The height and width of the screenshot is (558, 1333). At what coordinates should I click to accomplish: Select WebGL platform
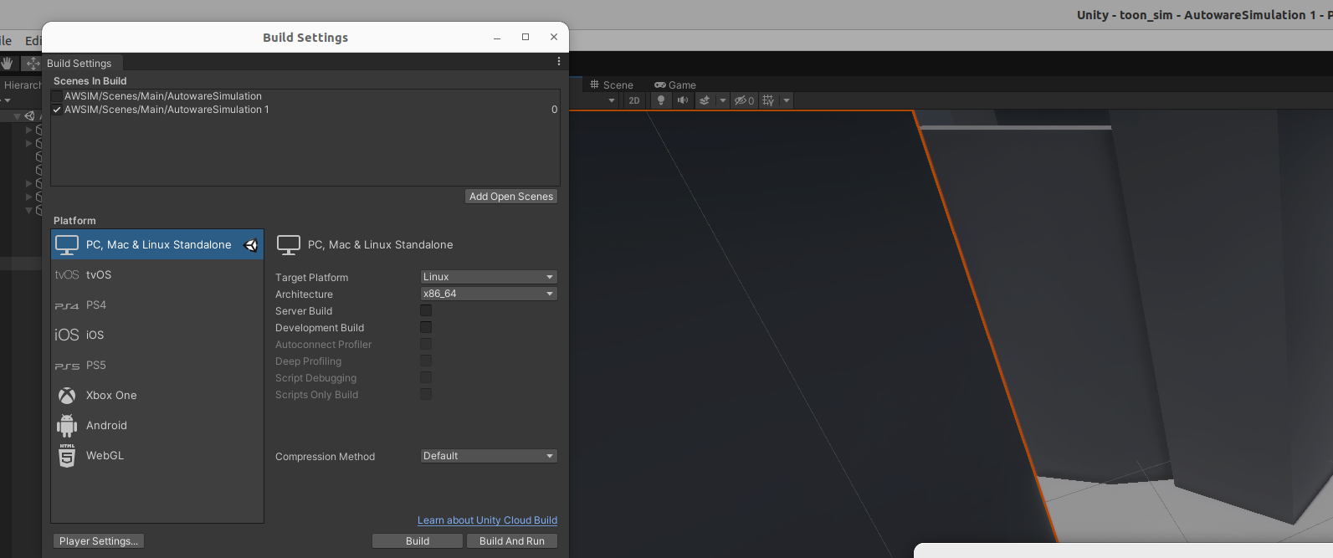click(x=157, y=455)
